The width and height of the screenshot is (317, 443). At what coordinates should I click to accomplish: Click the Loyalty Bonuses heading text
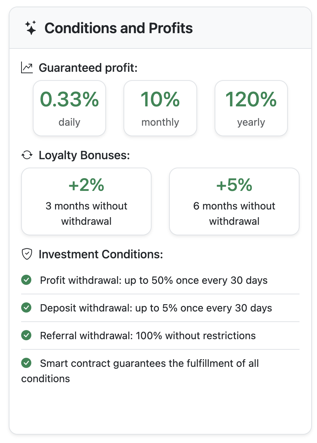tap(84, 155)
